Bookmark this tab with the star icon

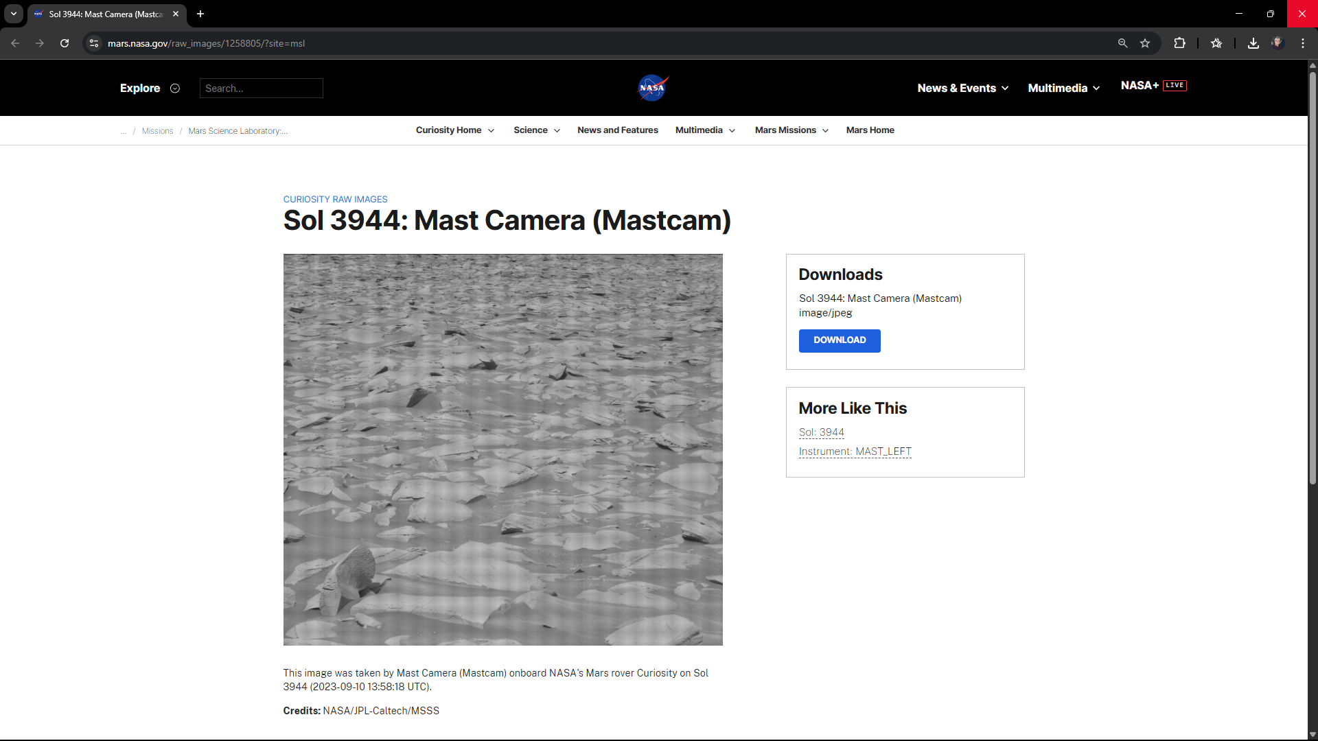pos(1145,43)
